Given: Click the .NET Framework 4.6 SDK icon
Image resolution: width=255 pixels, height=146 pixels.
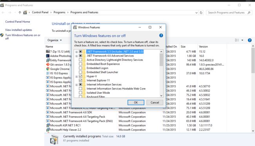Looking at the screenshot, I should (x=48, y=112).
